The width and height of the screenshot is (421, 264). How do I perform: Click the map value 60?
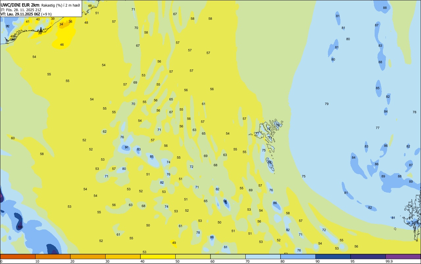click(x=13, y=138)
